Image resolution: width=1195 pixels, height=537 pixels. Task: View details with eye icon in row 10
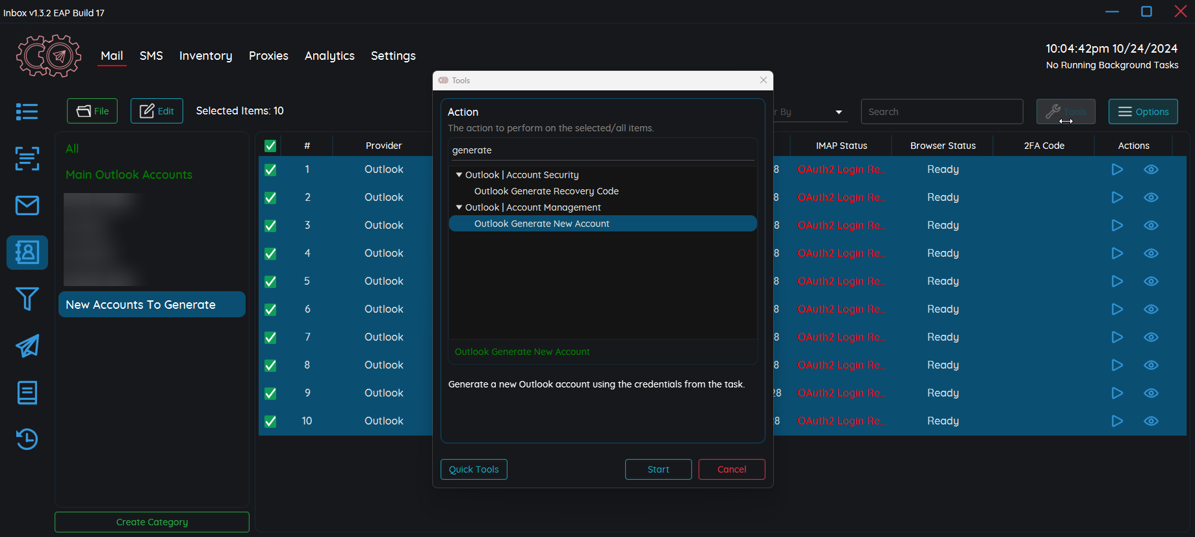[1151, 421]
